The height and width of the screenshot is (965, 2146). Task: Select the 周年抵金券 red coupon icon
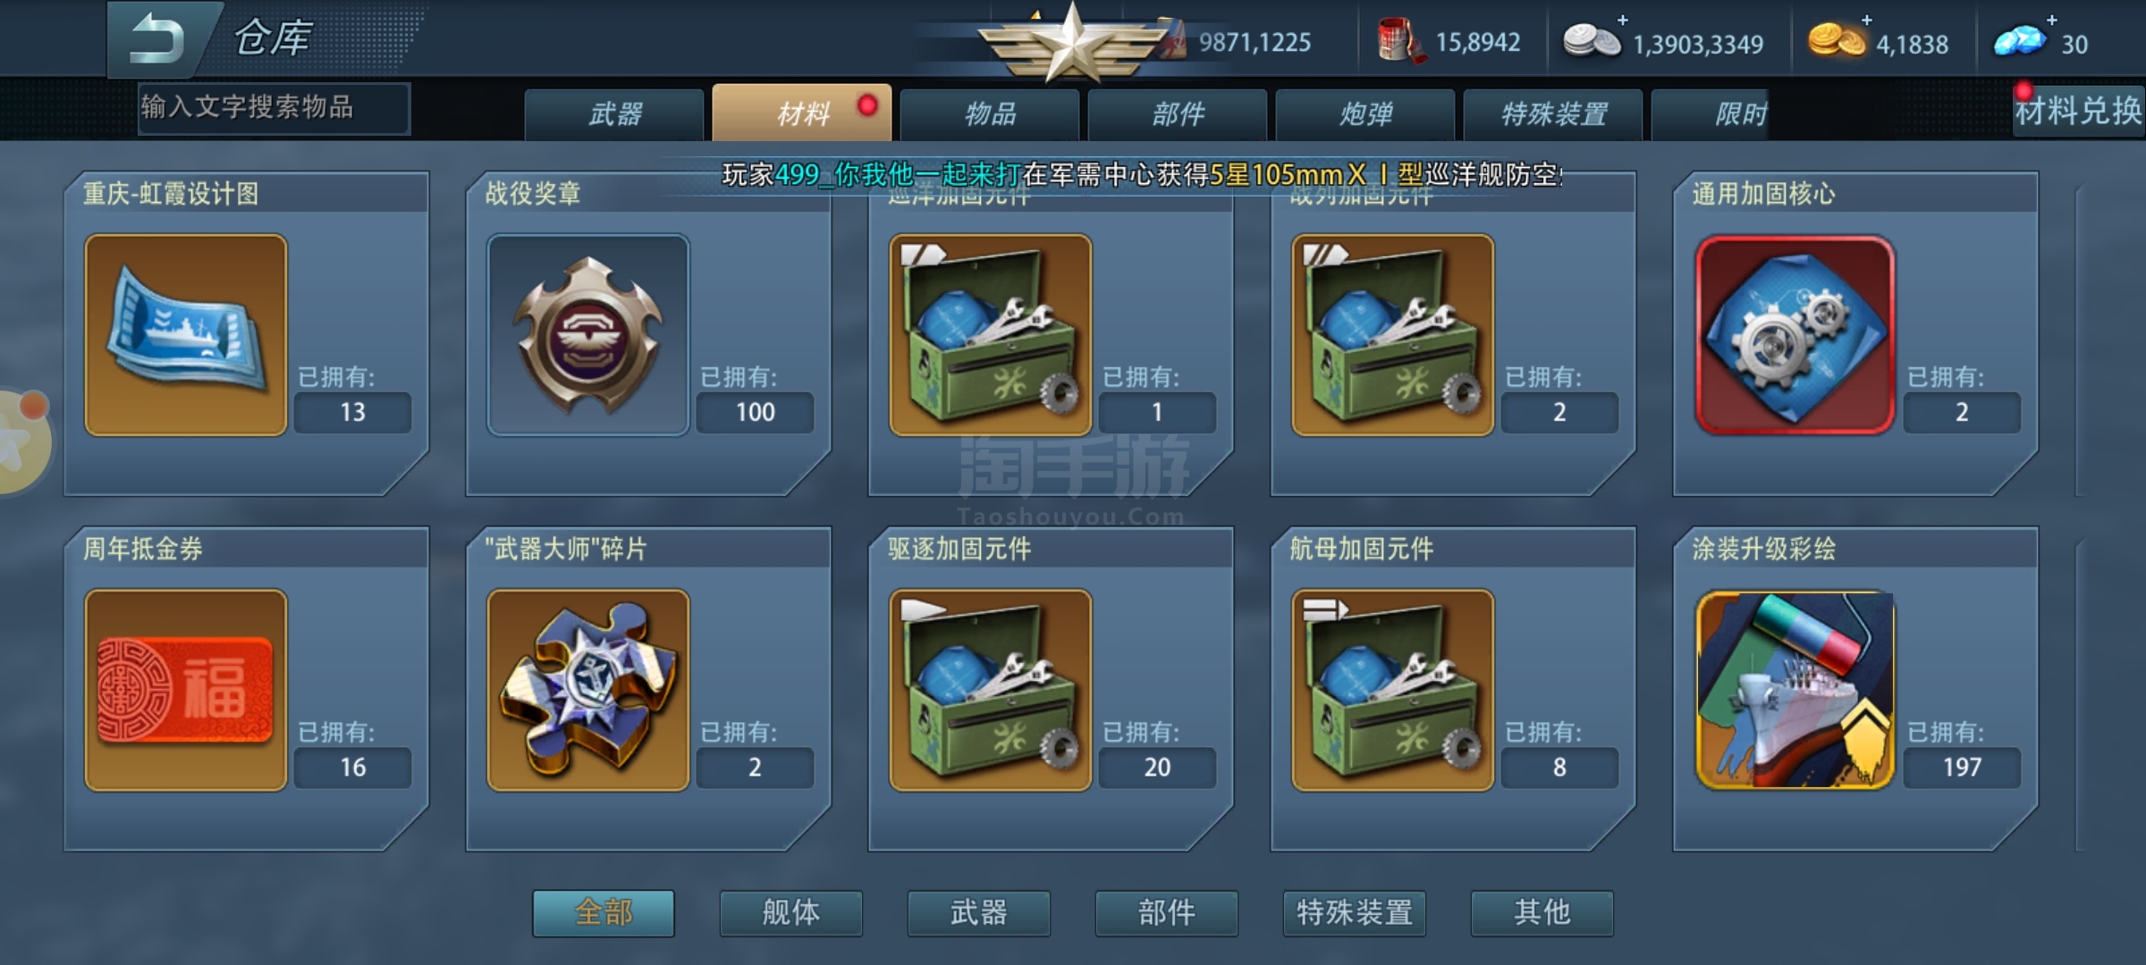click(186, 690)
